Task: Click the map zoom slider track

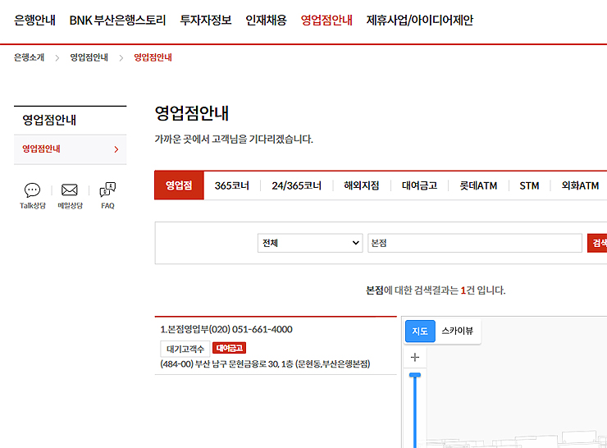Action: point(414,413)
